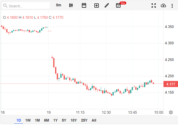Select the 5Y range button
The width and height of the screenshot is (178, 125).
coord(64,120)
